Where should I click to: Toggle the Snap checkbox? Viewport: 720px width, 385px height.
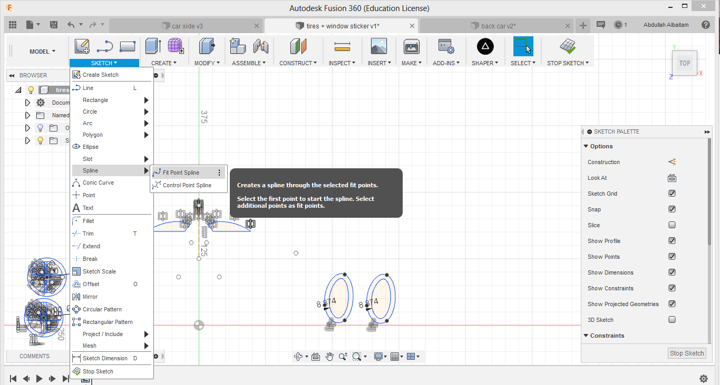672,209
